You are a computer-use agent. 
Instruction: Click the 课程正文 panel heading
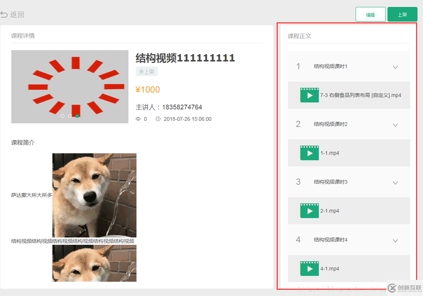tap(299, 36)
